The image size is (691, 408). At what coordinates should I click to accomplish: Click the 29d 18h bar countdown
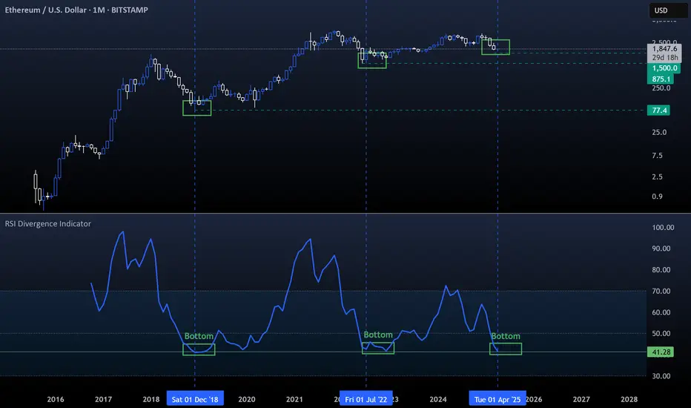pyautogui.click(x=664, y=58)
